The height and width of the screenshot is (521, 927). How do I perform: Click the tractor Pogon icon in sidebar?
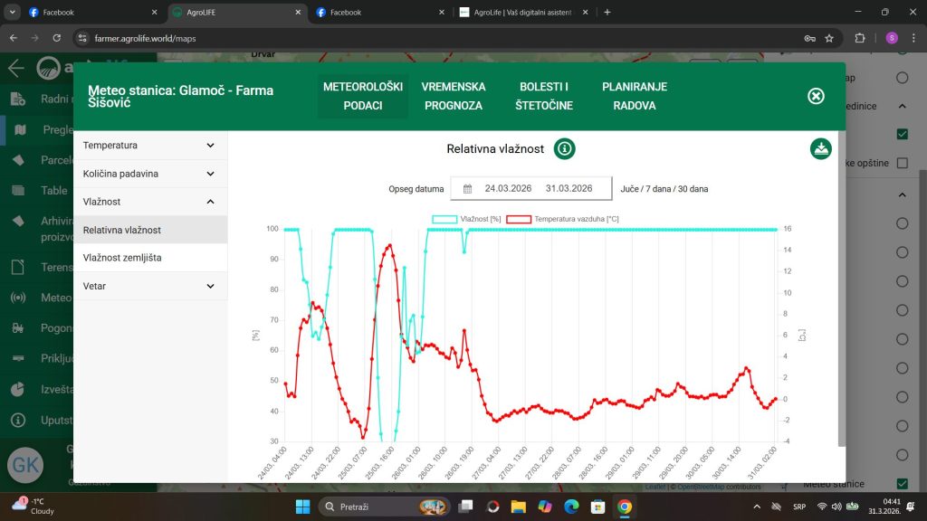(x=18, y=328)
